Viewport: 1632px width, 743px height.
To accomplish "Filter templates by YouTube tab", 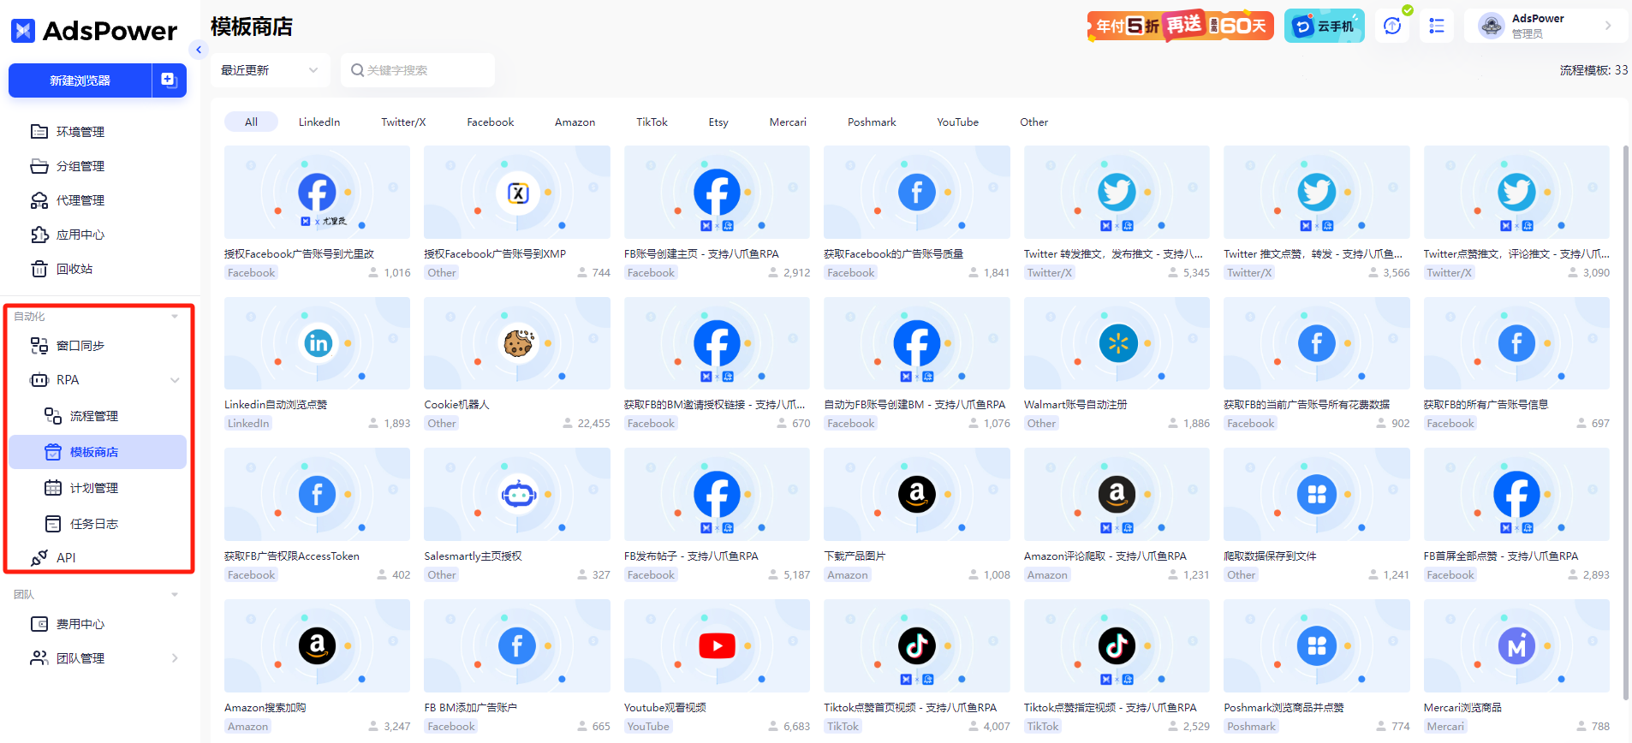I will point(957,122).
